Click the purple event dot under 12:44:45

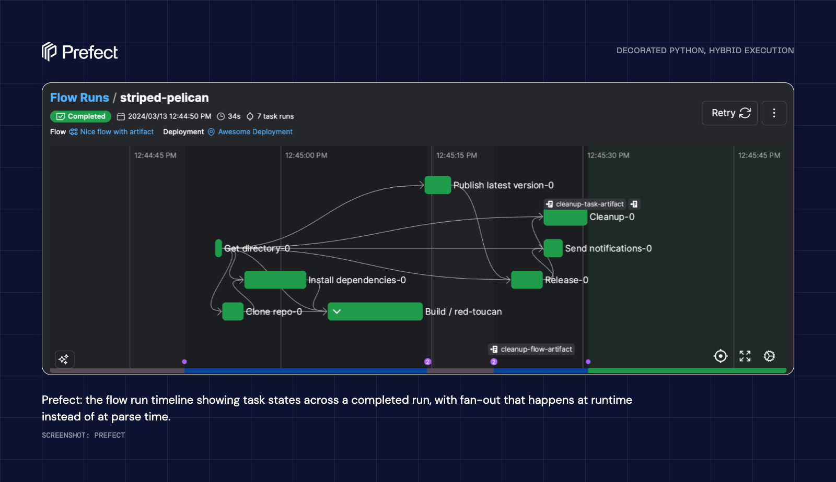click(x=184, y=362)
